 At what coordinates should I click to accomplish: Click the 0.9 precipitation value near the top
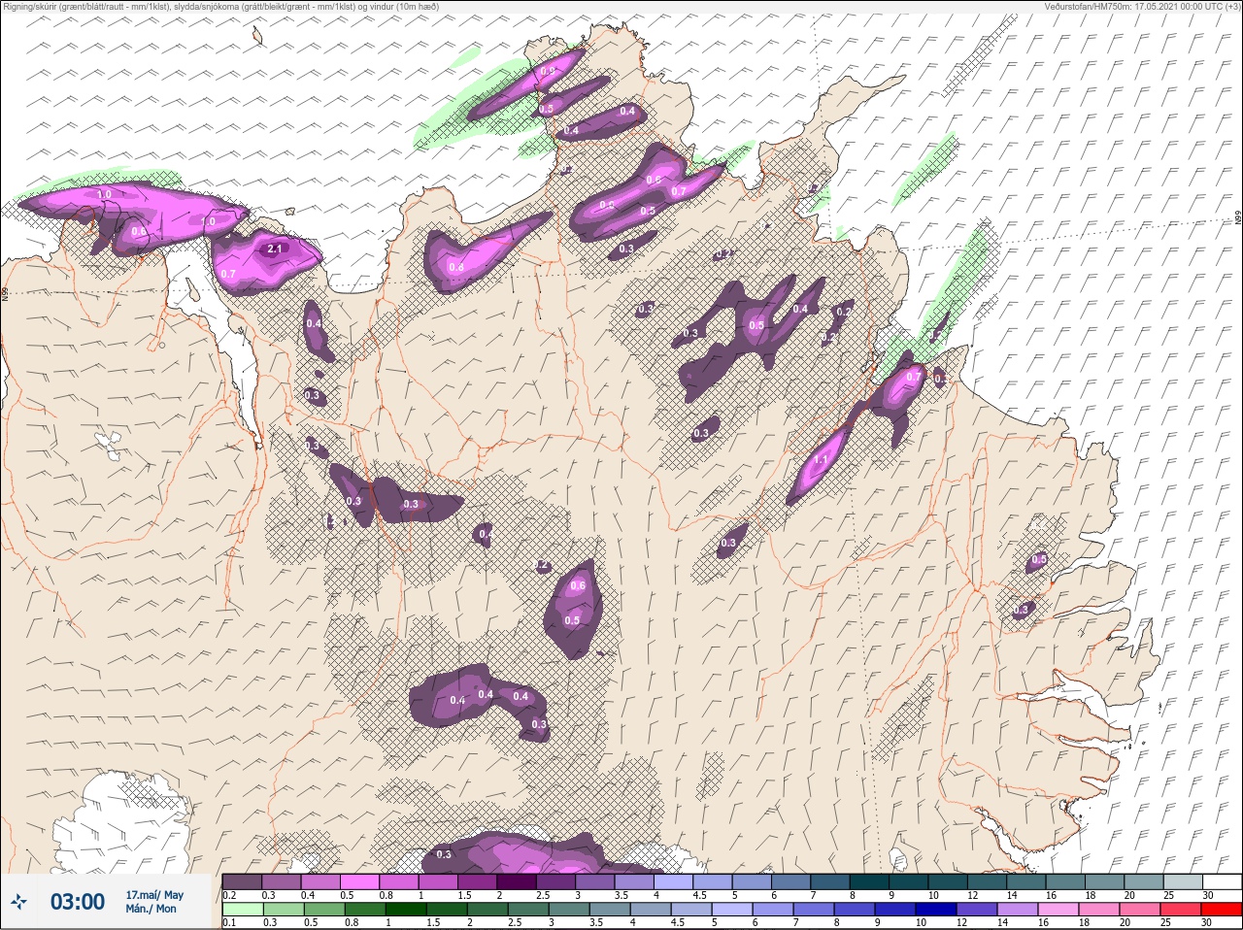(x=548, y=71)
